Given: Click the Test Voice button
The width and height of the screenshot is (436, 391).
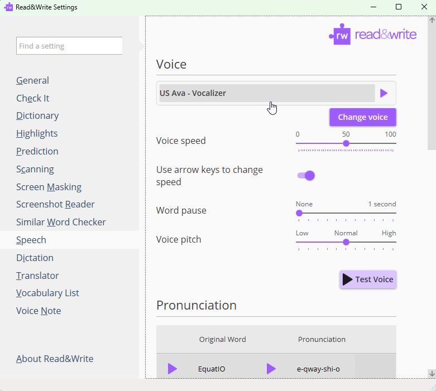Looking at the screenshot, I should [x=367, y=279].
